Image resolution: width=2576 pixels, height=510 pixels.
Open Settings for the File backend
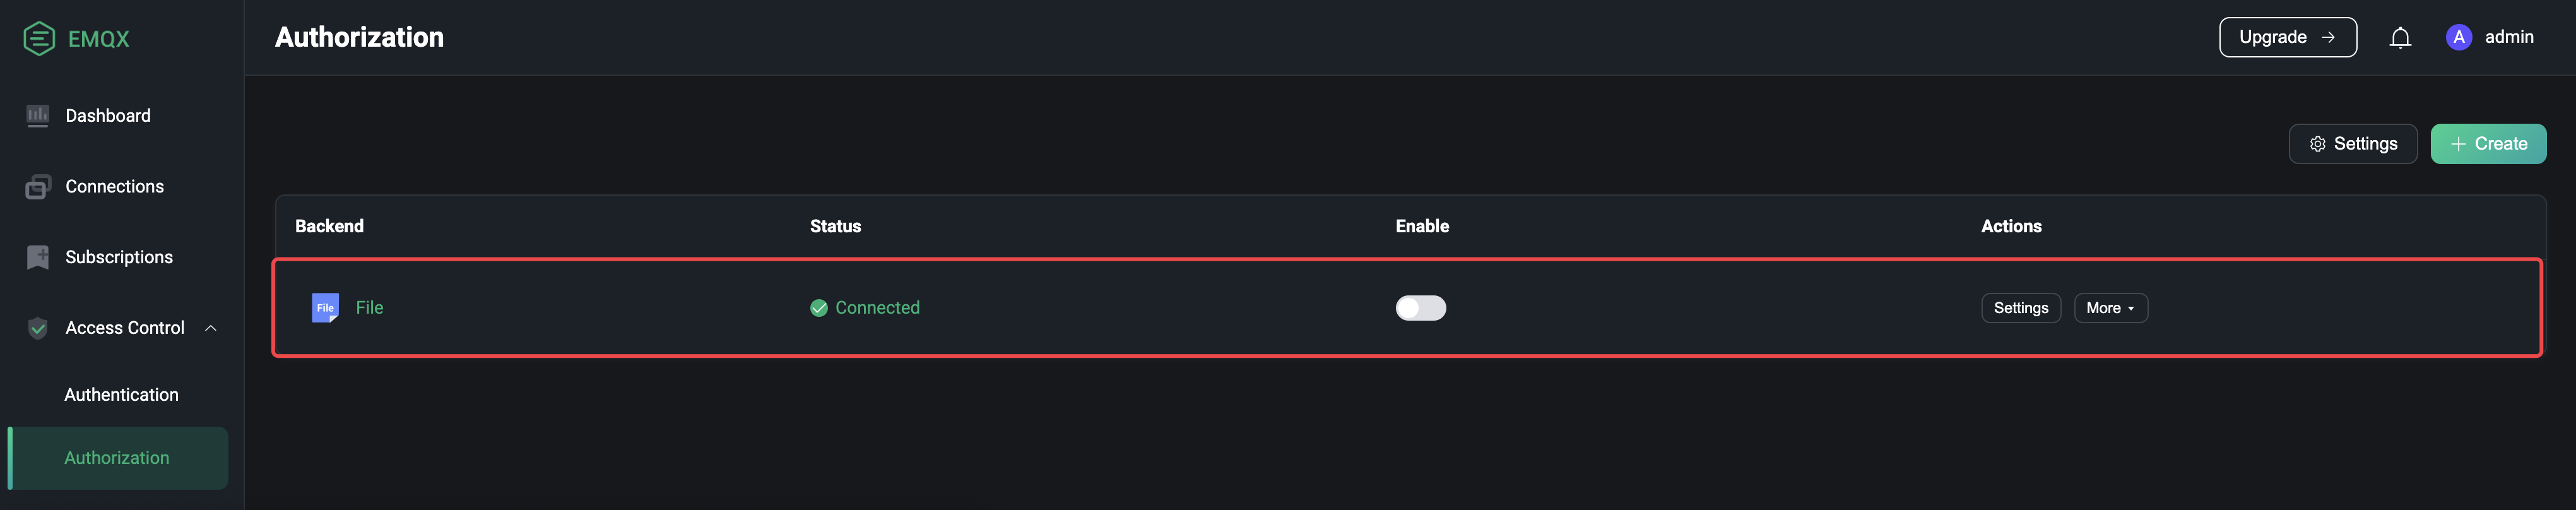point(2021,308)
